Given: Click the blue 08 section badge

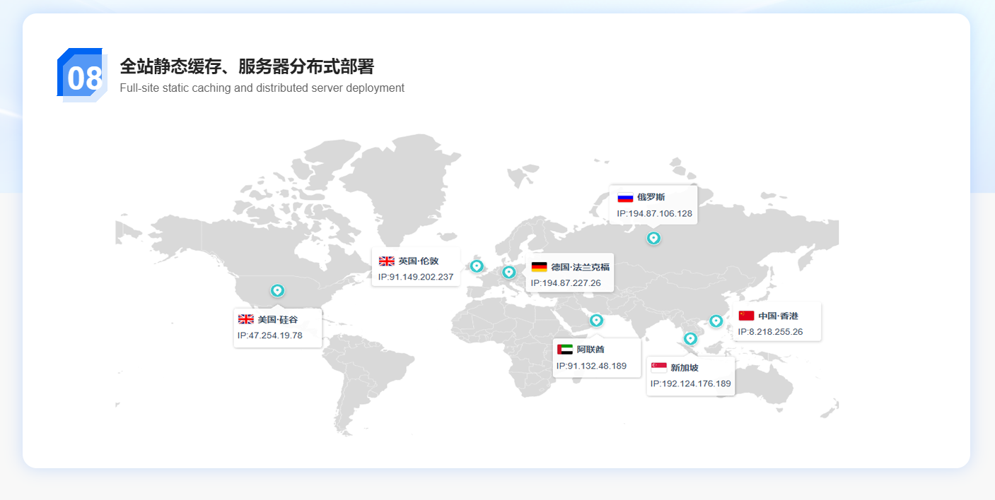Looking at the screenshot, I should [x=82, y=76].
